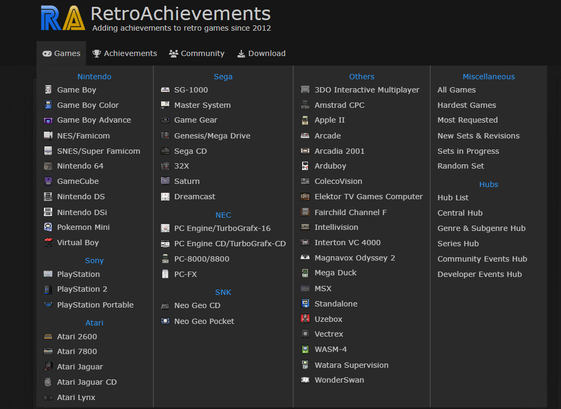Visit the Hardest Games page
The height and width of the screenshot is (409, 561).
click(x=466, y=105)
